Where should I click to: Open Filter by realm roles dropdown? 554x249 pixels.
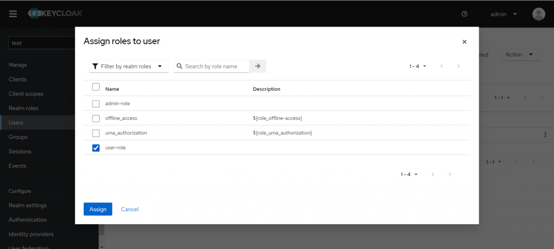pyautogui.click(x=129, y=66)
